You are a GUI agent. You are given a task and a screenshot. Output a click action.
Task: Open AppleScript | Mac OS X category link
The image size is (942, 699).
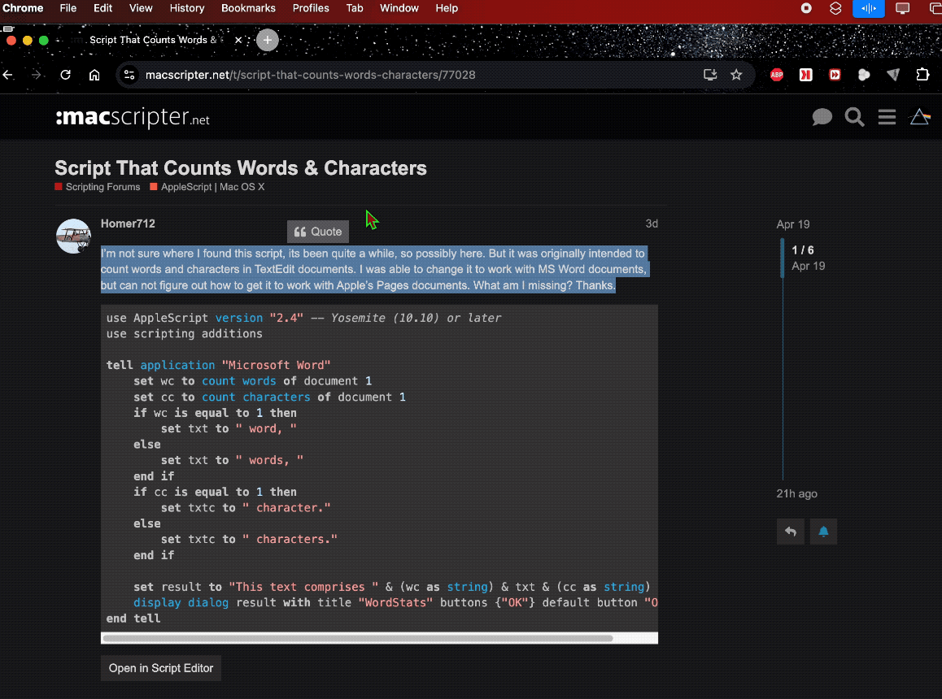(207, 187)
